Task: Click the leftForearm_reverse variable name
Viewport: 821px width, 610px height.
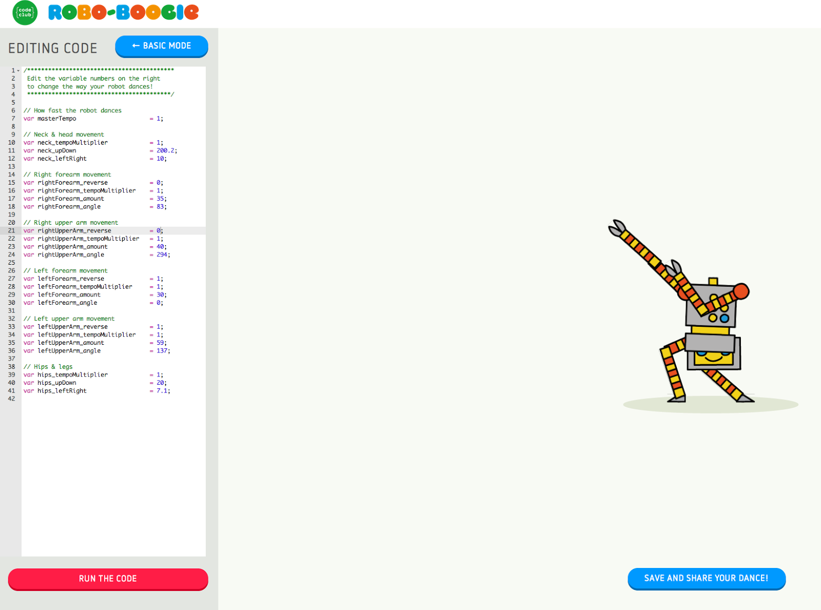Action: coord(71,279)
